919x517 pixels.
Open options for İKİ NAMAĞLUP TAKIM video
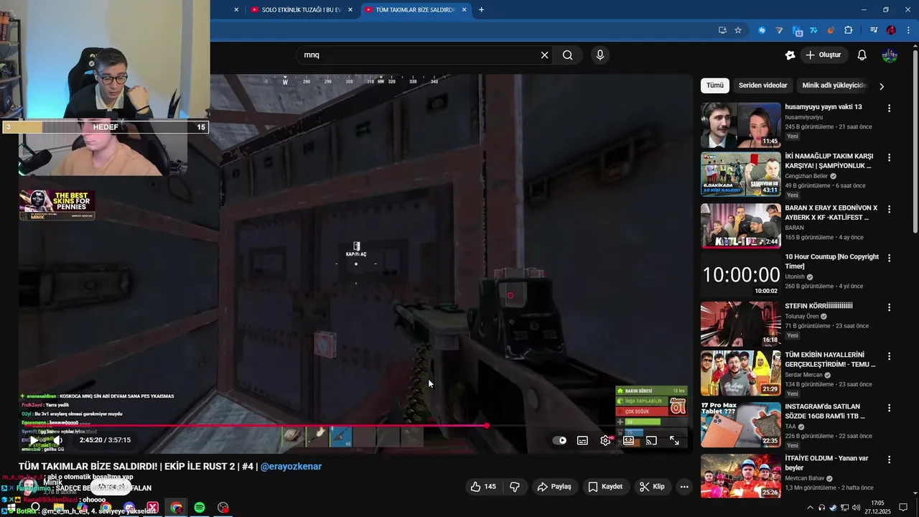[x=890, y=157]
